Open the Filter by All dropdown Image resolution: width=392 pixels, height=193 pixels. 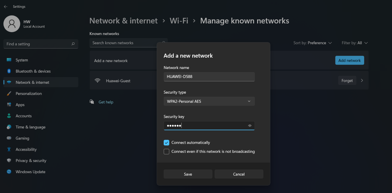355,43
